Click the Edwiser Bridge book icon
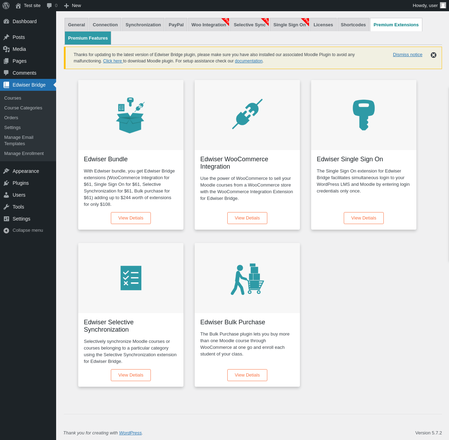Viewport: 449px width, 440px height. [x=6, y=85]
